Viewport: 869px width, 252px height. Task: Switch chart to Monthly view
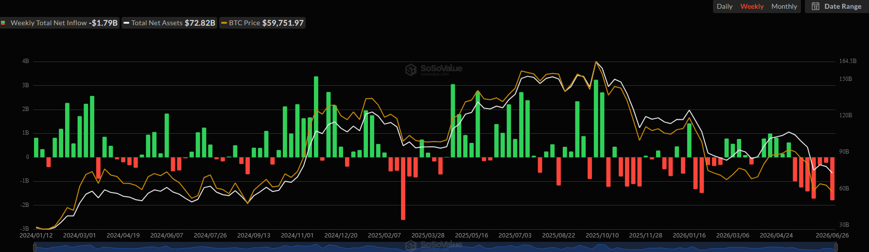point(784,6)
